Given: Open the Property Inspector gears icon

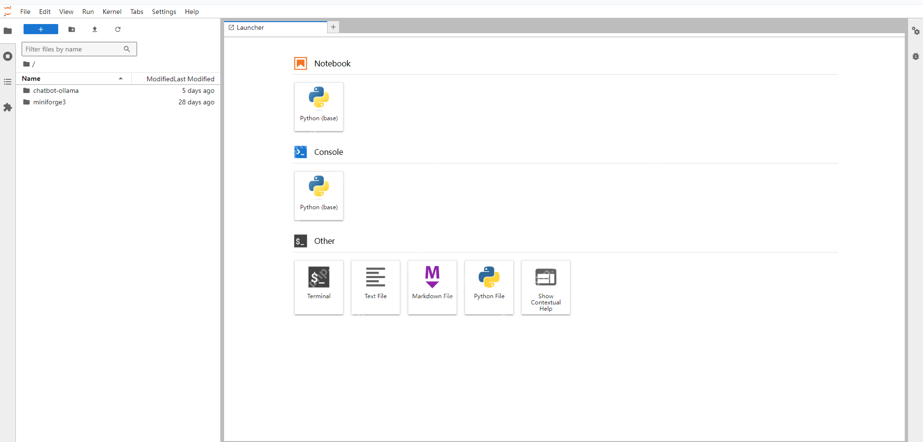Looking at the screenshot, I should [916, 31].
